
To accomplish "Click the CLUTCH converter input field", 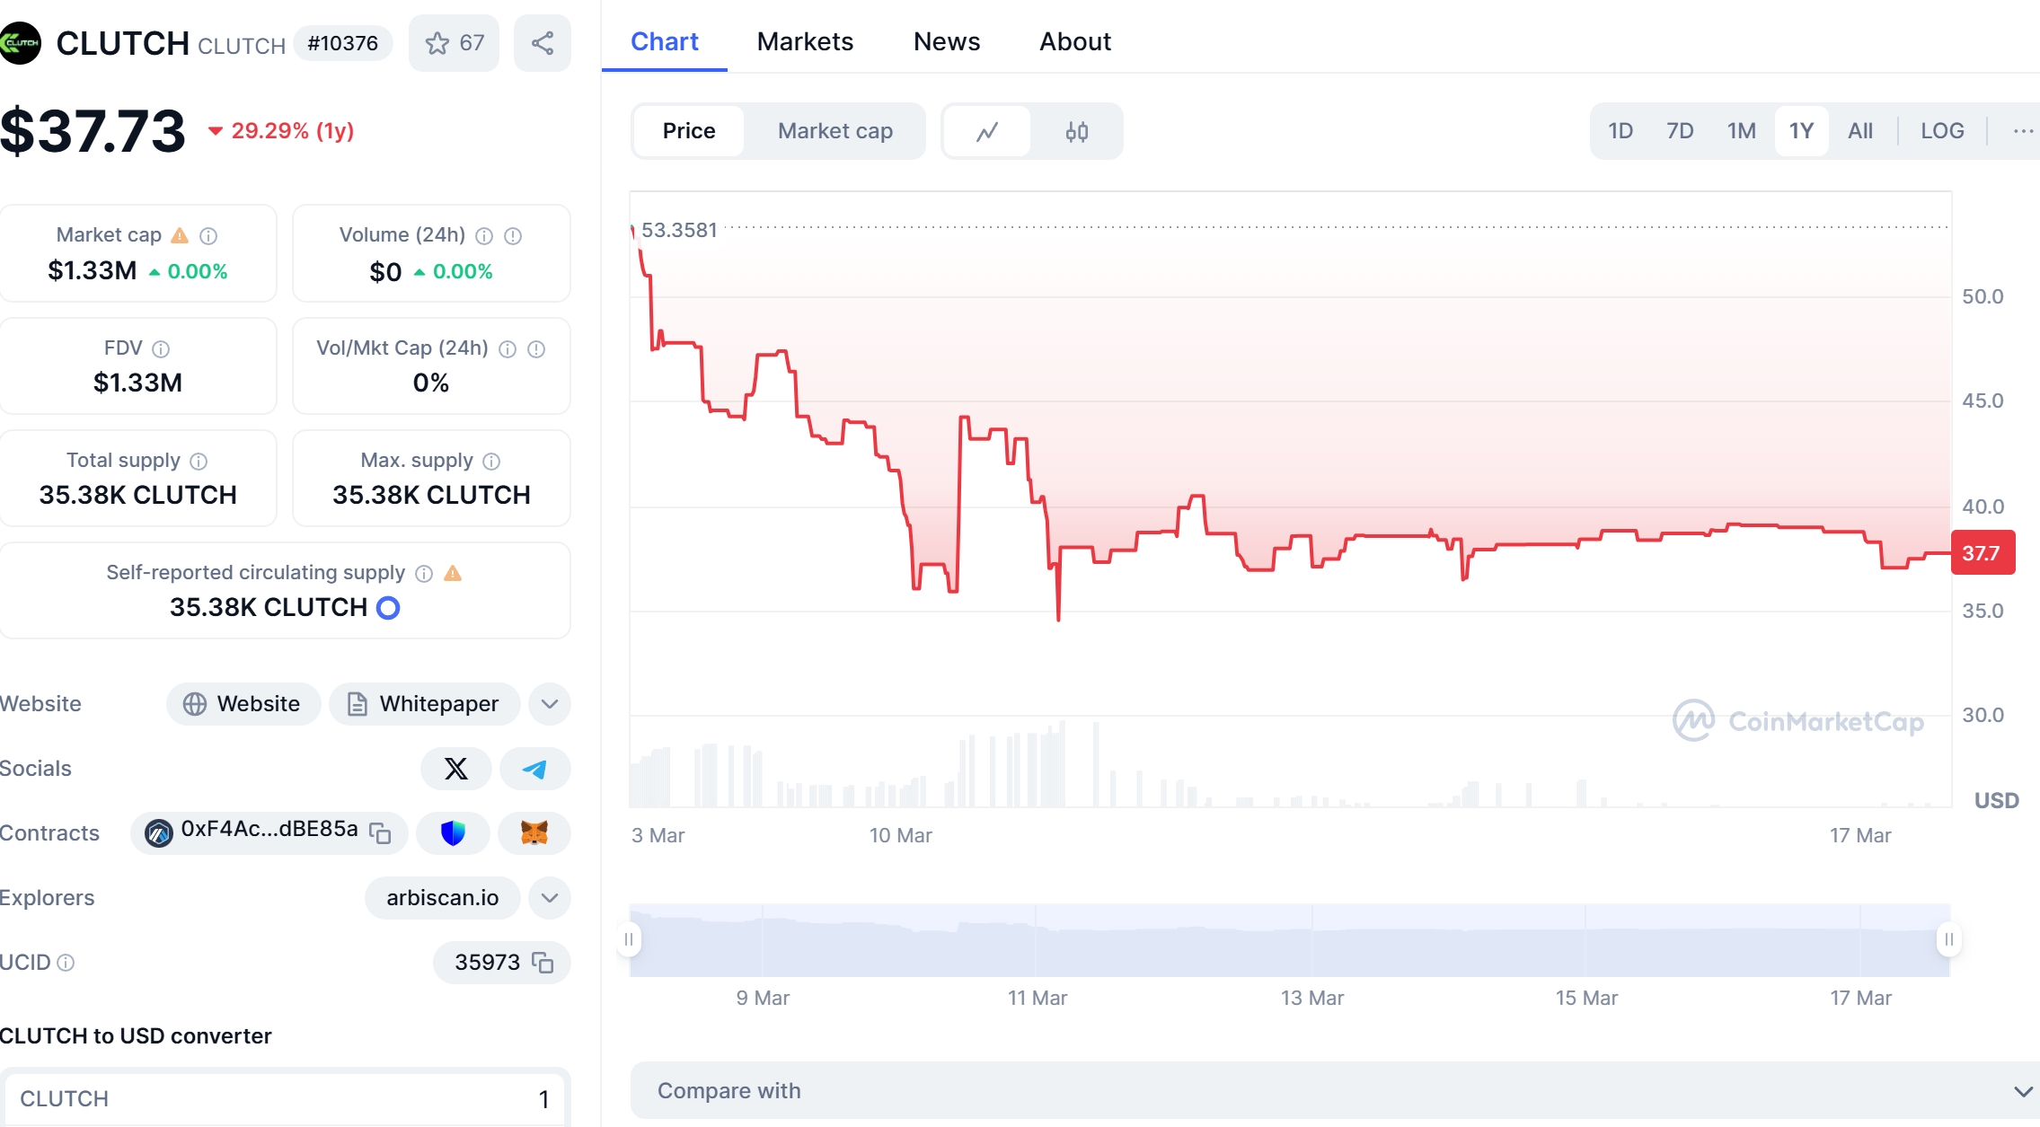I will (285, 1098).
